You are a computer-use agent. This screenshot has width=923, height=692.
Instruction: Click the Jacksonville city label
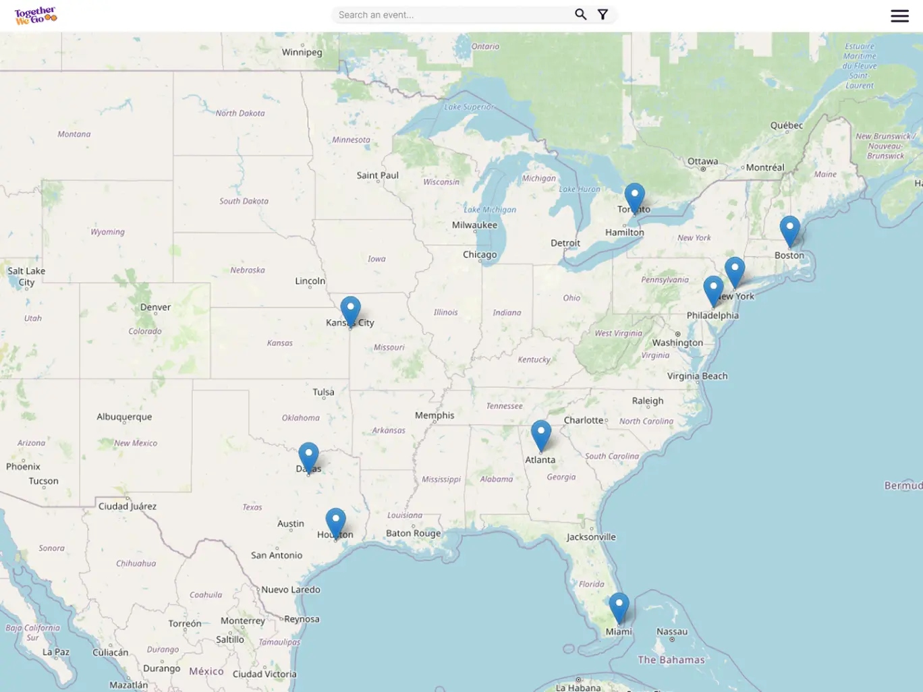[591, 538]
